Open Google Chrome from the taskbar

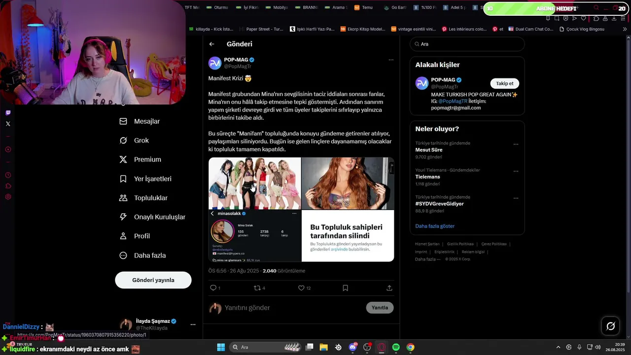pyautogui.click(x=410, y=347)
